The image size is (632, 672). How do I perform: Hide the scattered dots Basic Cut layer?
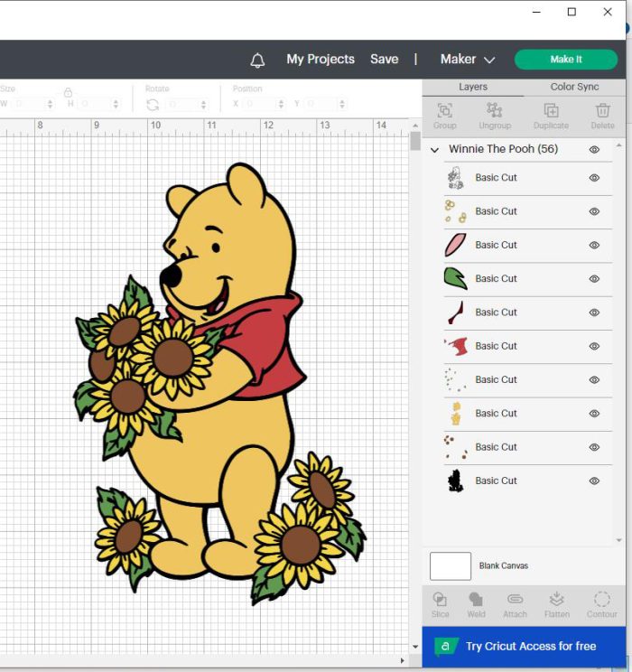click(594, 379)
